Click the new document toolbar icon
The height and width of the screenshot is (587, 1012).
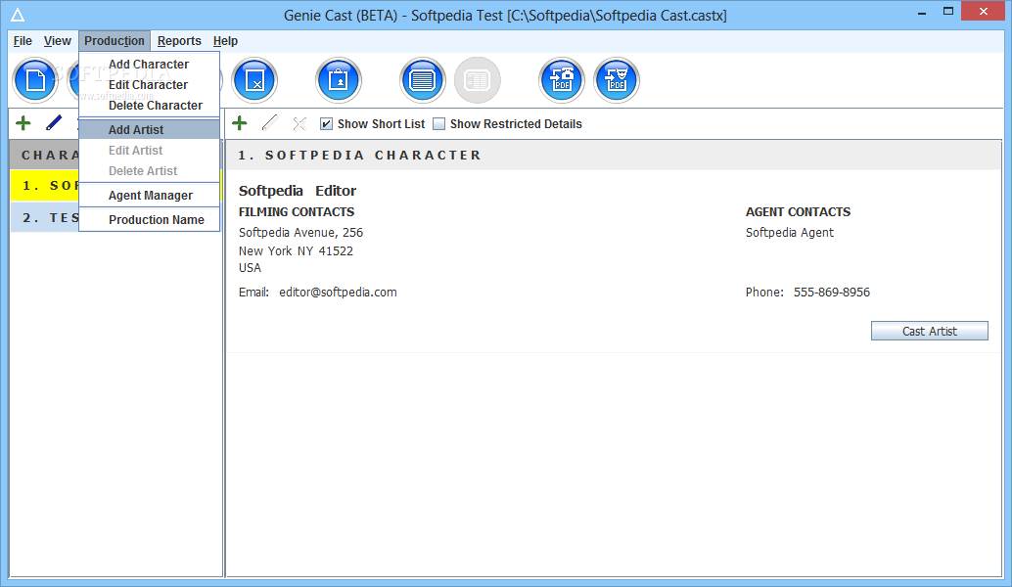tap(35, 80)
